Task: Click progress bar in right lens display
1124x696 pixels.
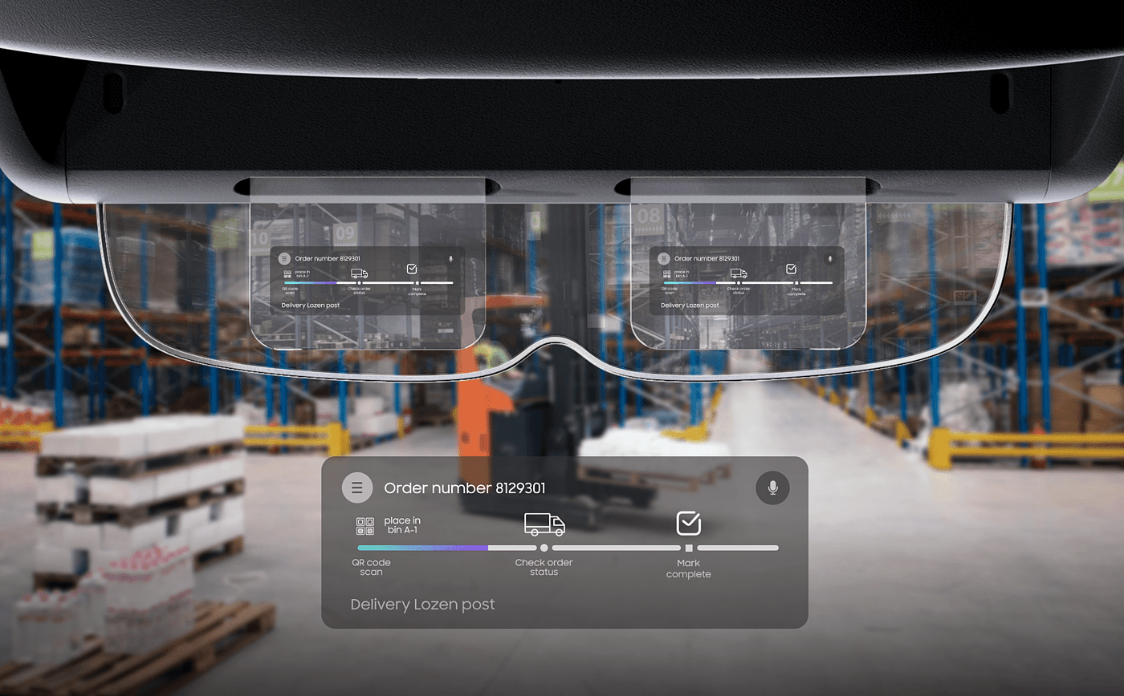Action: (747, 283)
